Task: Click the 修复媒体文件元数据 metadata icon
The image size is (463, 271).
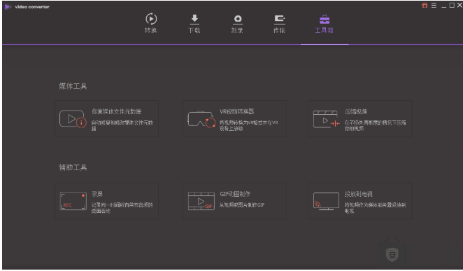Action: coord(73,119)
